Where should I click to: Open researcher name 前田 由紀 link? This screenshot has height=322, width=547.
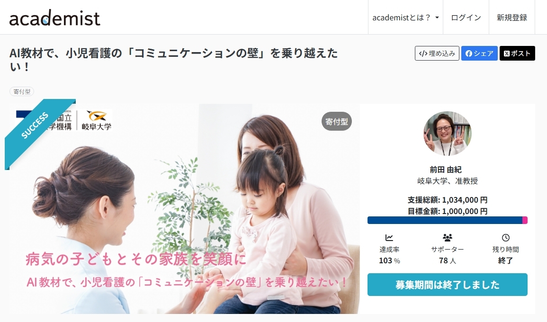(x=446, y=170)
